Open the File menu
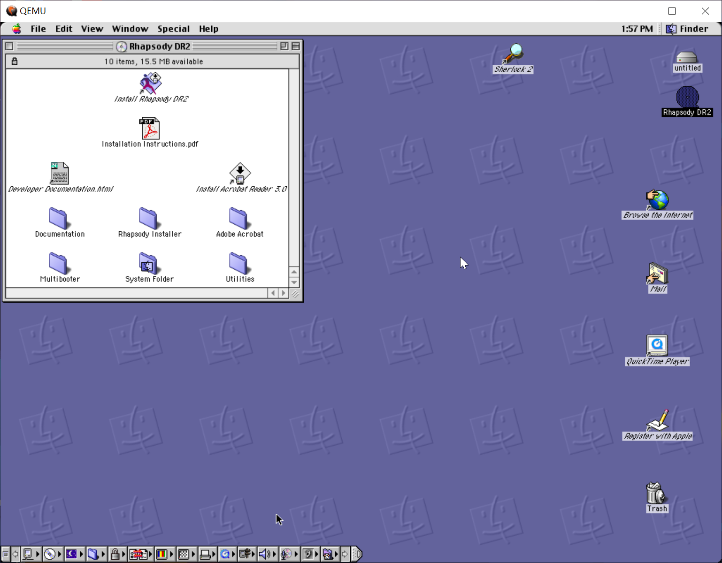 (38, 29)
